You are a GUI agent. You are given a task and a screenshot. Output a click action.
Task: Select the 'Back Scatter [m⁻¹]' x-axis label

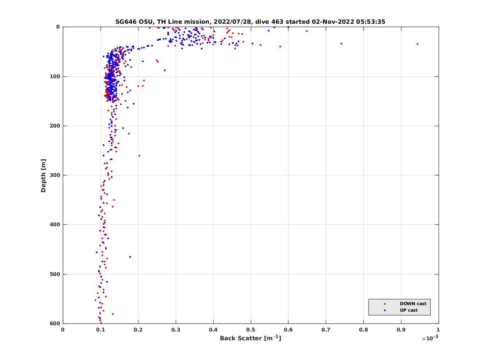(251, 338)
